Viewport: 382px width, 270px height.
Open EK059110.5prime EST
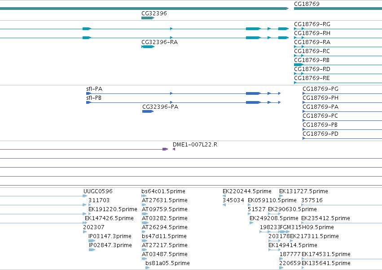272,200
